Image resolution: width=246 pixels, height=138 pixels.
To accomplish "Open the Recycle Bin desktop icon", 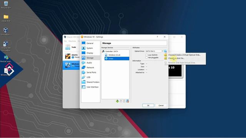I will click(x=6, y=5).
